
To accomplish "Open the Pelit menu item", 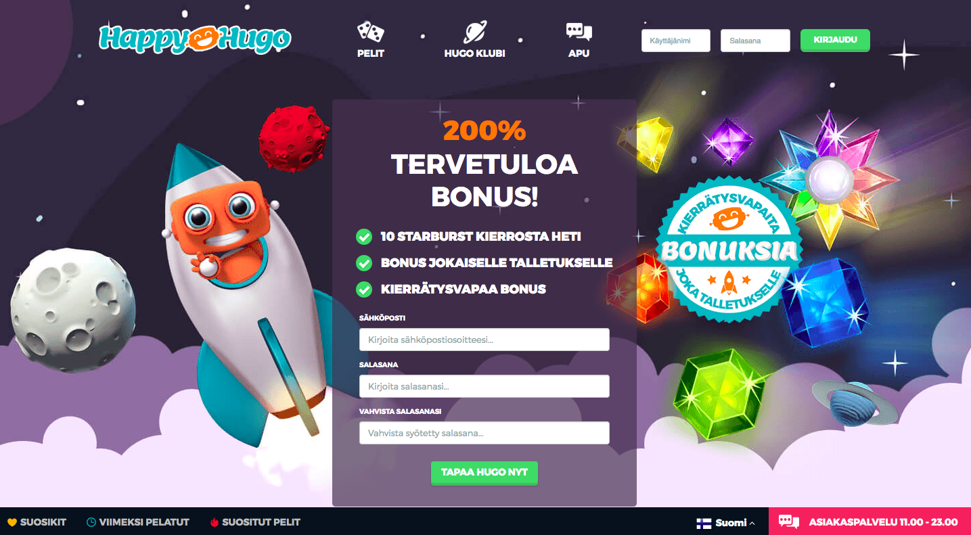I will click(370, 53).
